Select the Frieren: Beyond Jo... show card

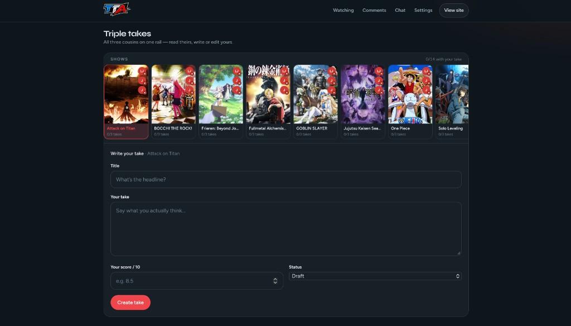pos(221,102)
